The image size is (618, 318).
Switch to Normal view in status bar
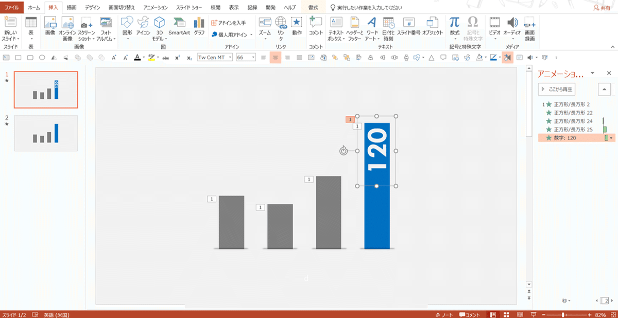click(493, 314)
